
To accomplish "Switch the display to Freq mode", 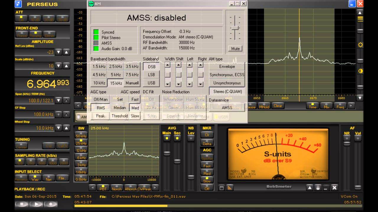I will [x=340, y=106].
